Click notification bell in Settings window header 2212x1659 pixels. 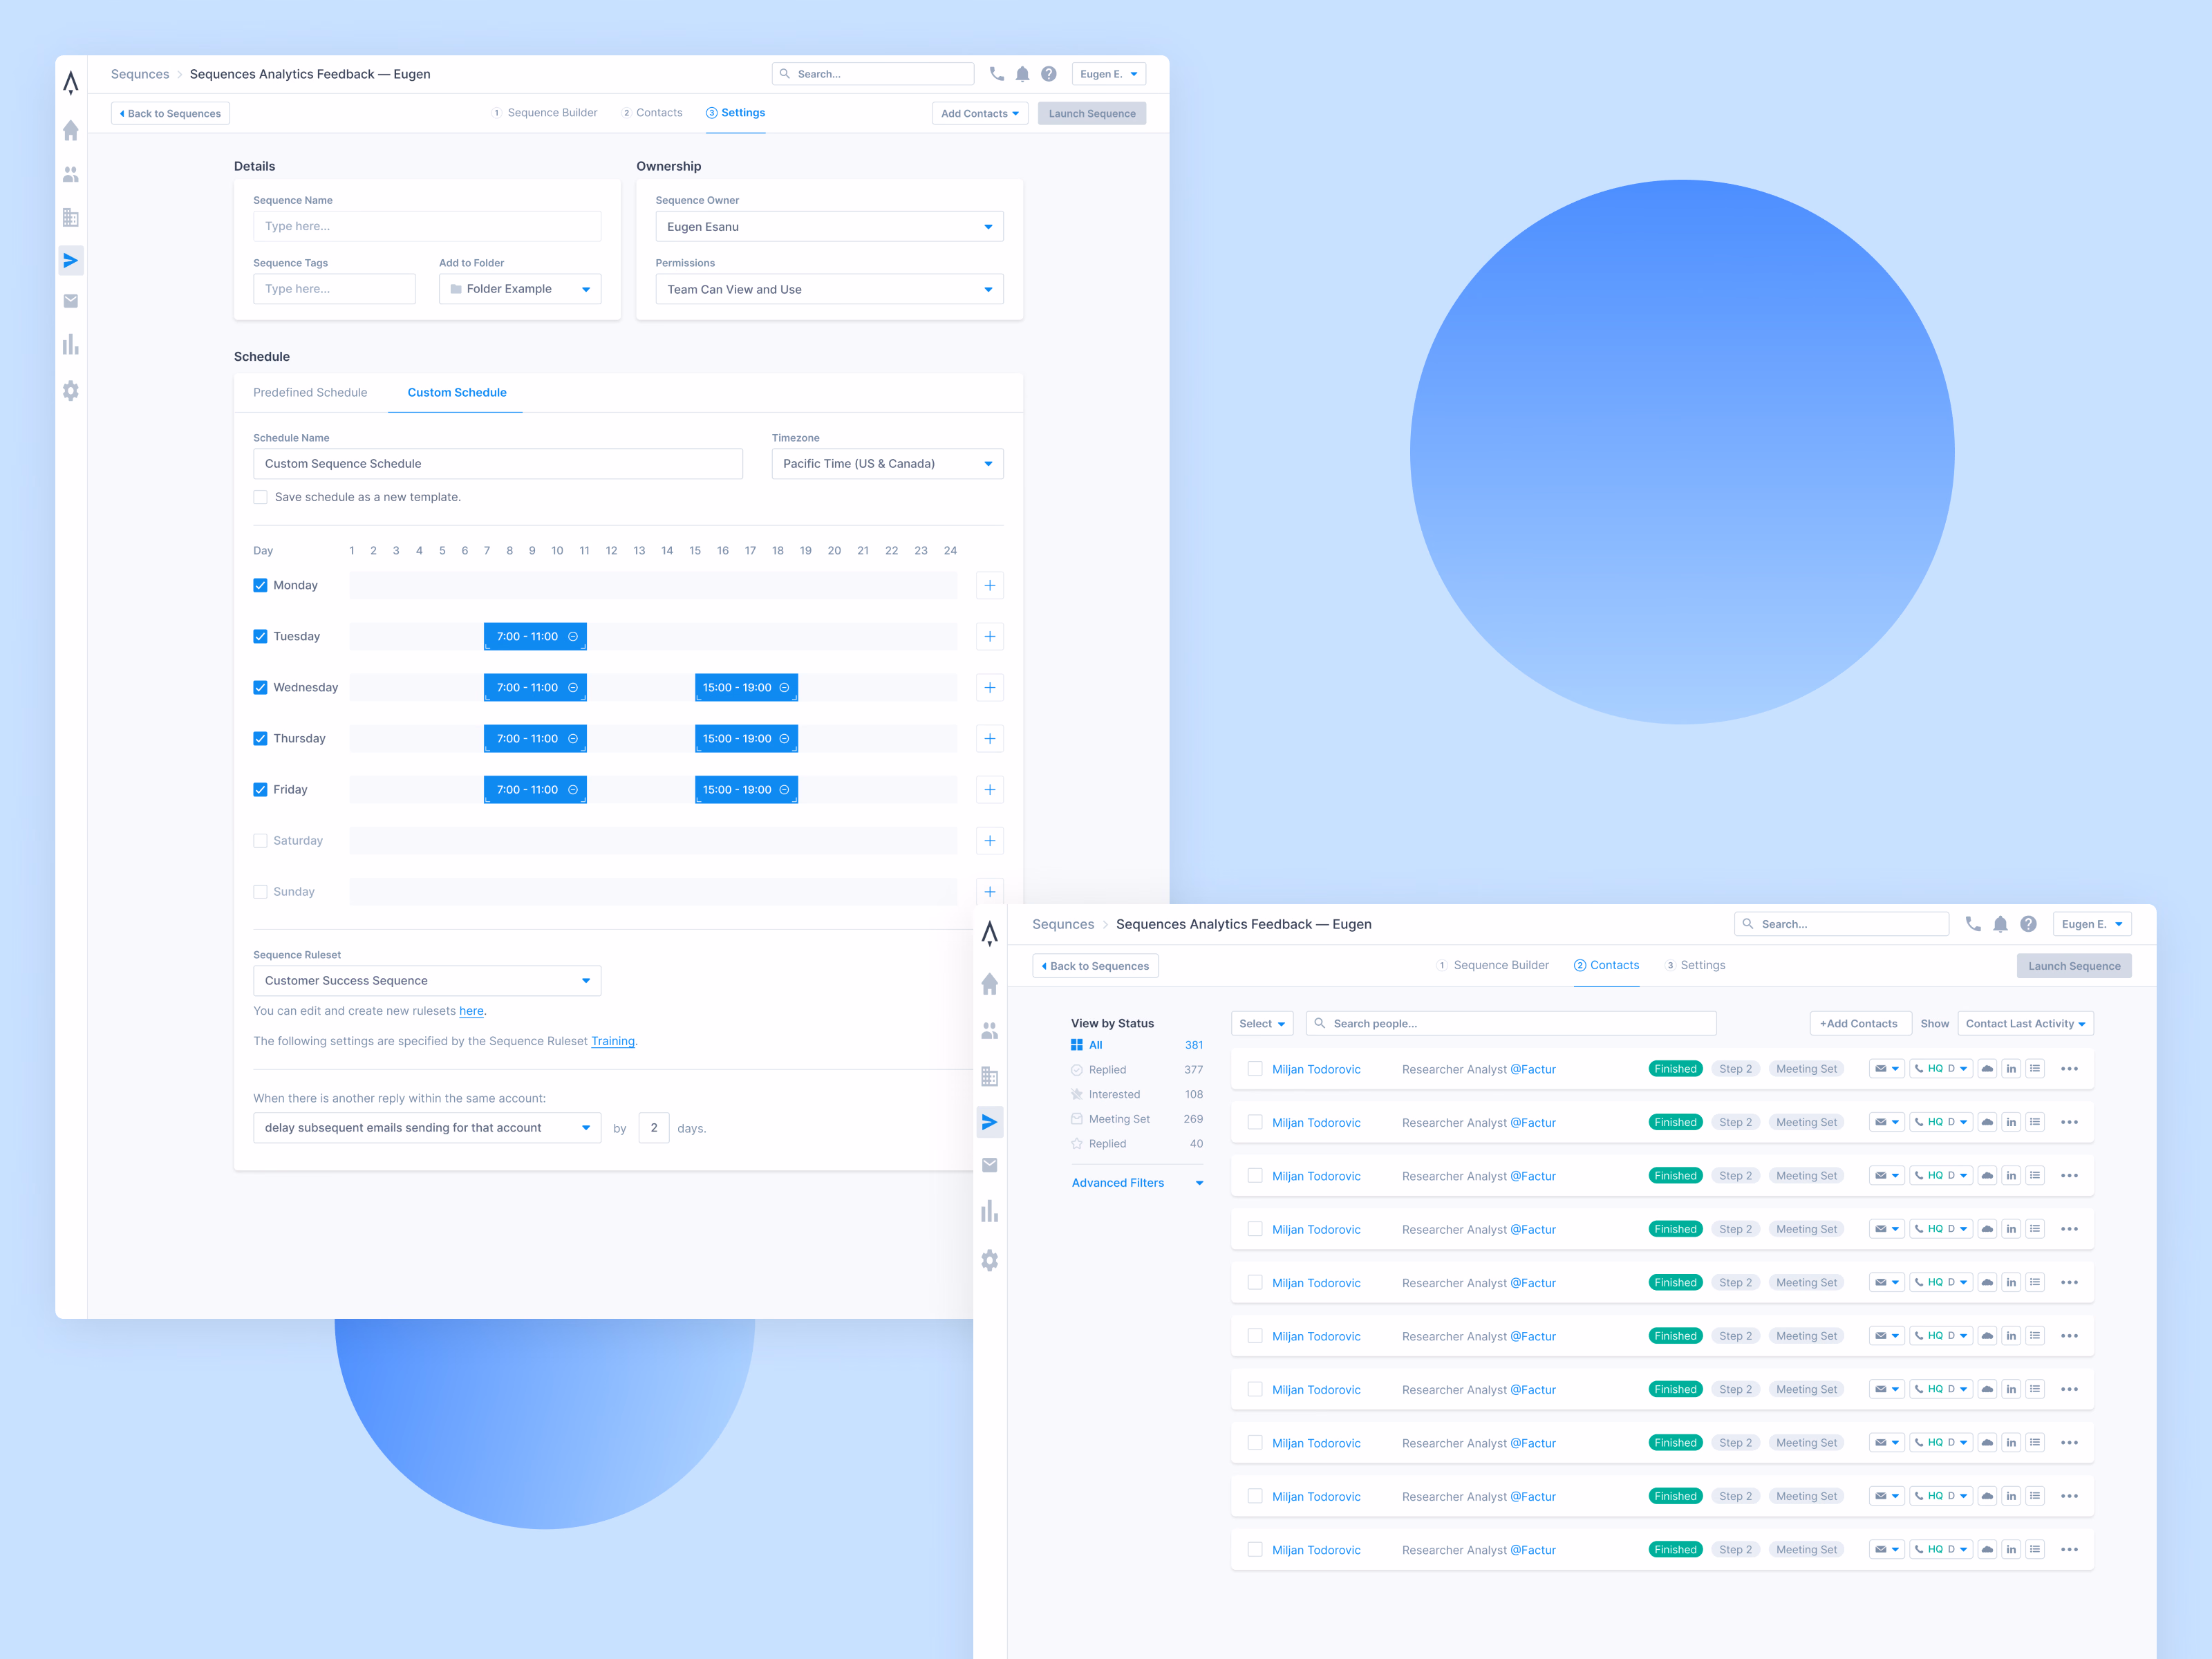click(x=1022, y=74)
